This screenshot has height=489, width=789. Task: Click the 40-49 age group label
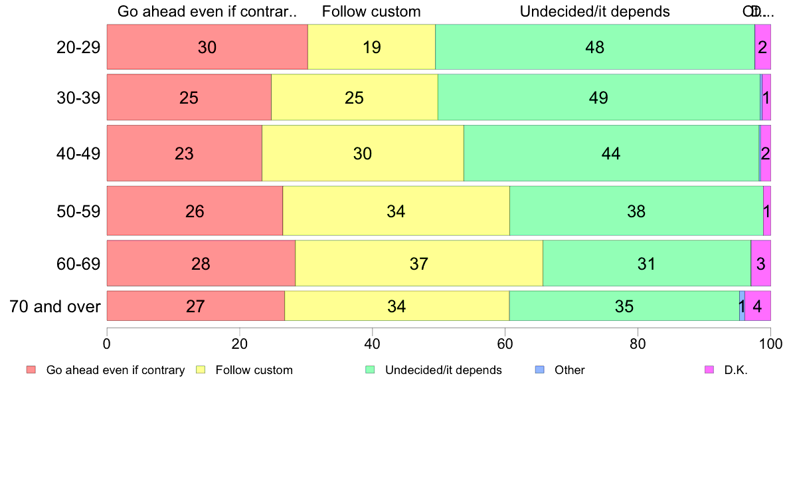tap(78, 153)
